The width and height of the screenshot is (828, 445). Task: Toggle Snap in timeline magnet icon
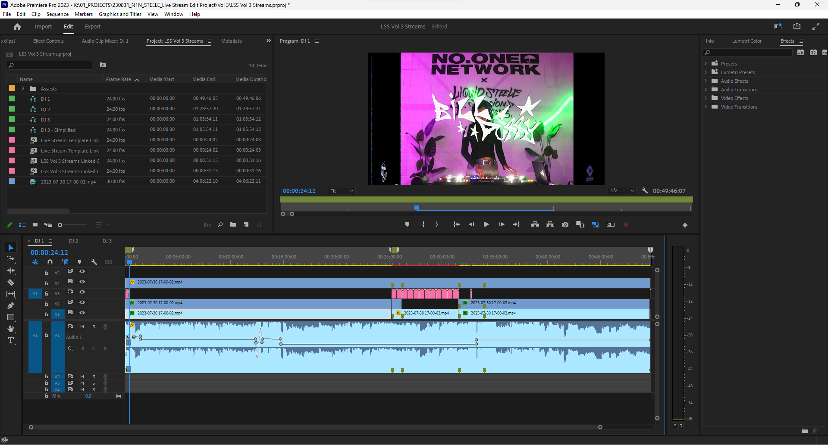pos(50,262)
